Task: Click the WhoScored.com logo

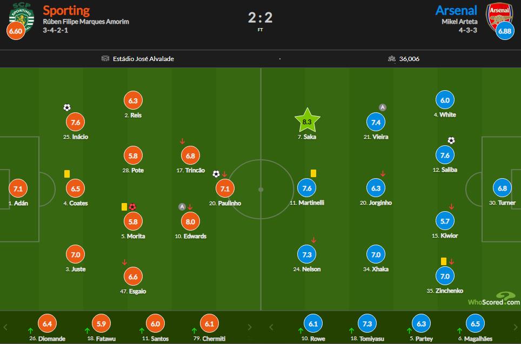Action: coord(494,300)
